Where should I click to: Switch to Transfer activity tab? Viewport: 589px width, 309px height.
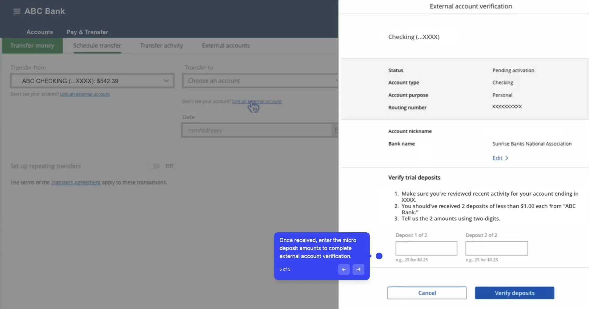coord(162,46)
